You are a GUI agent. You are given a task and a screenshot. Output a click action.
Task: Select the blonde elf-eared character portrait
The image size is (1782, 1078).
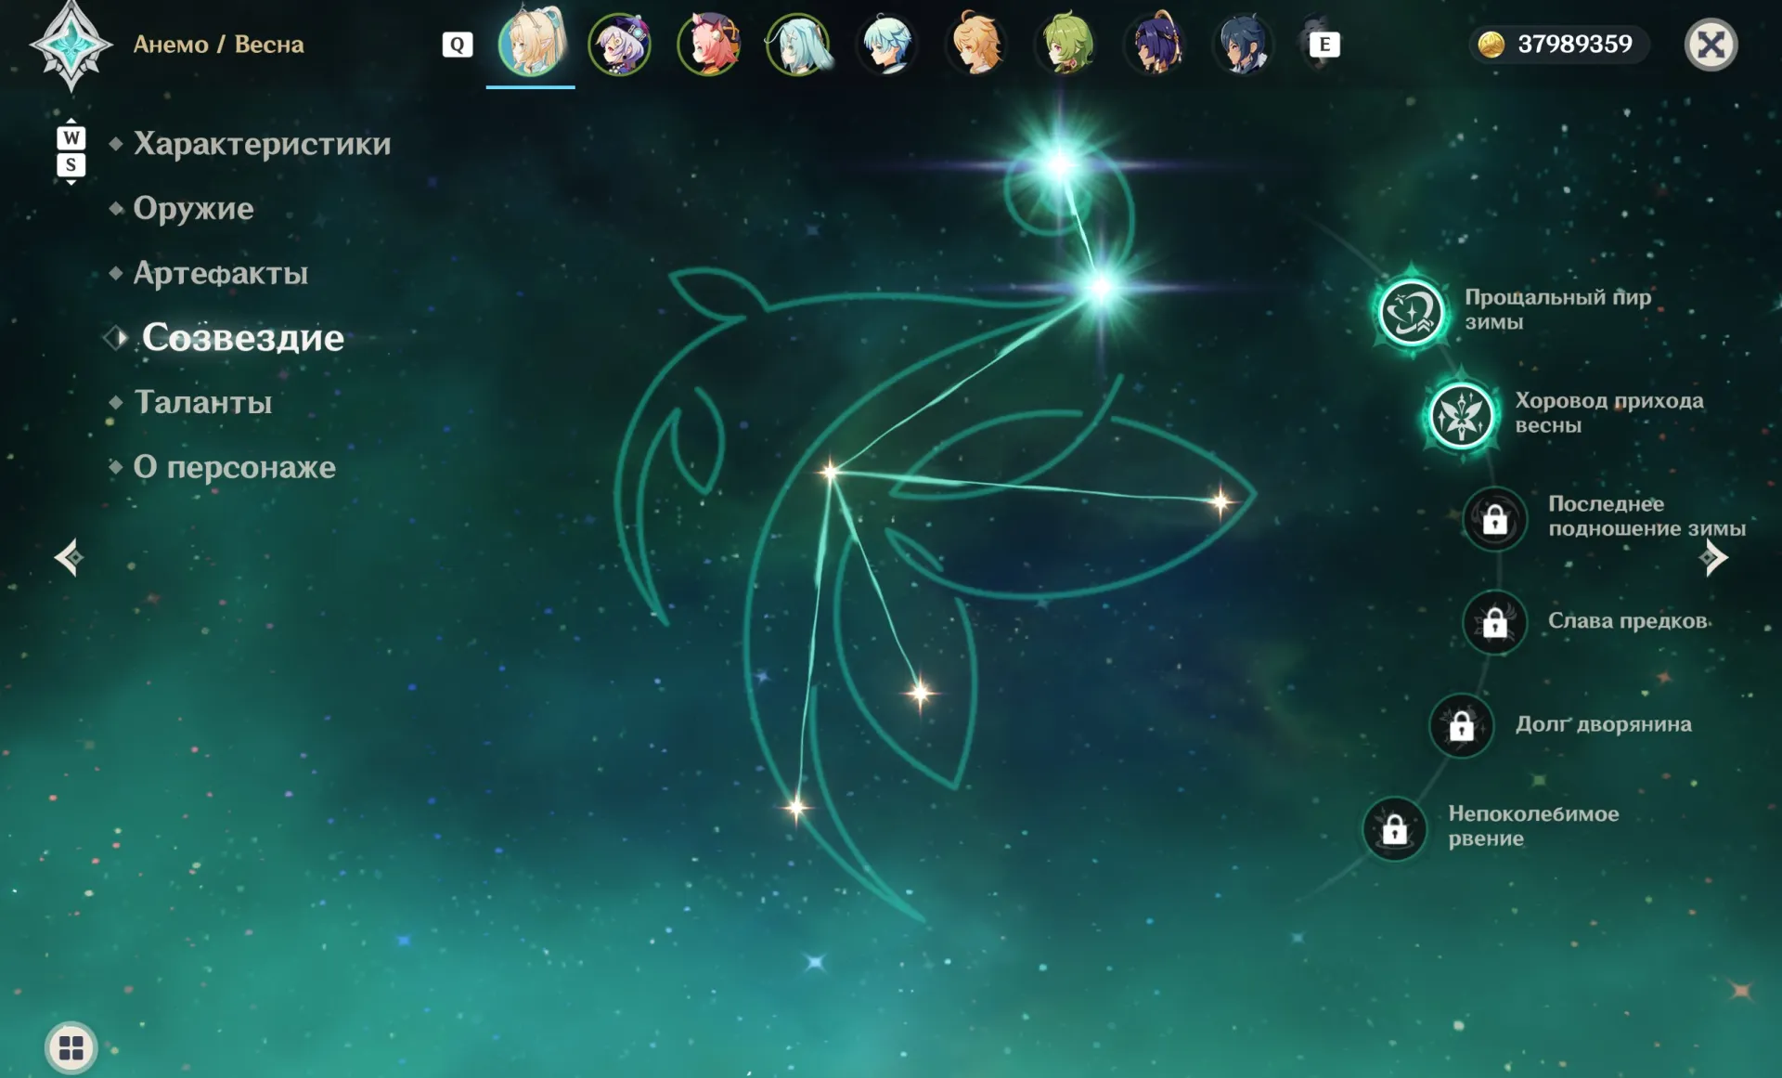(531, 42)
